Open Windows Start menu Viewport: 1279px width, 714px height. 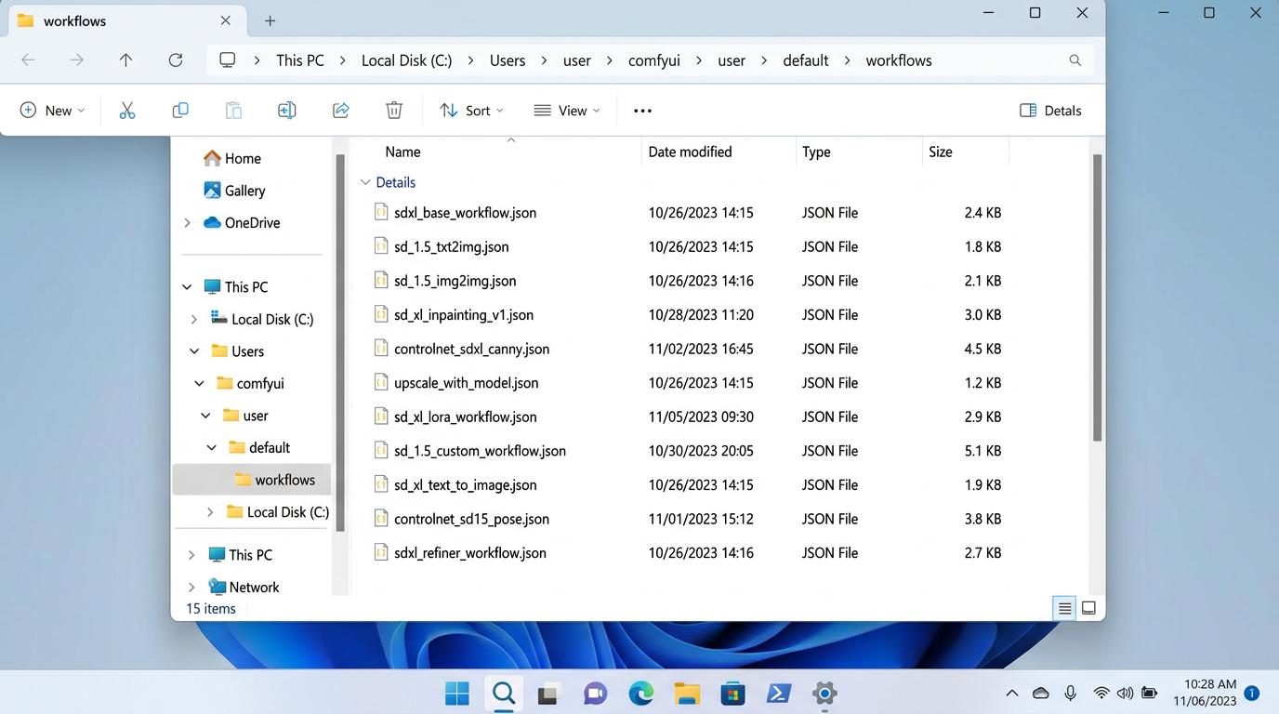457,694
